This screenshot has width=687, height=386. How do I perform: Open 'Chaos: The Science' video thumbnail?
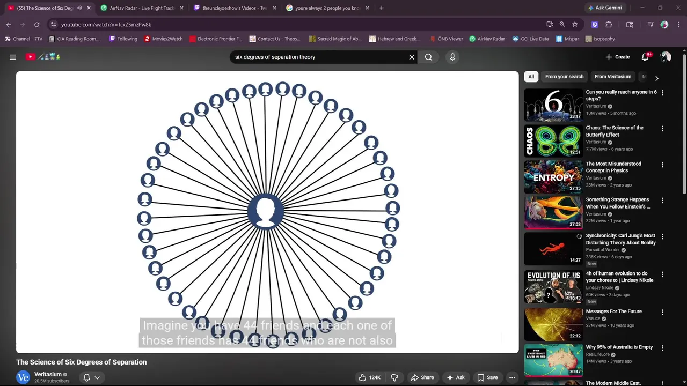click(553, 141)
